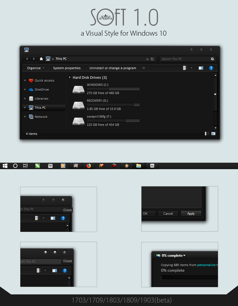
Task: Click the WINDOWS (C:) free space bar
Action: pos(113,89)
